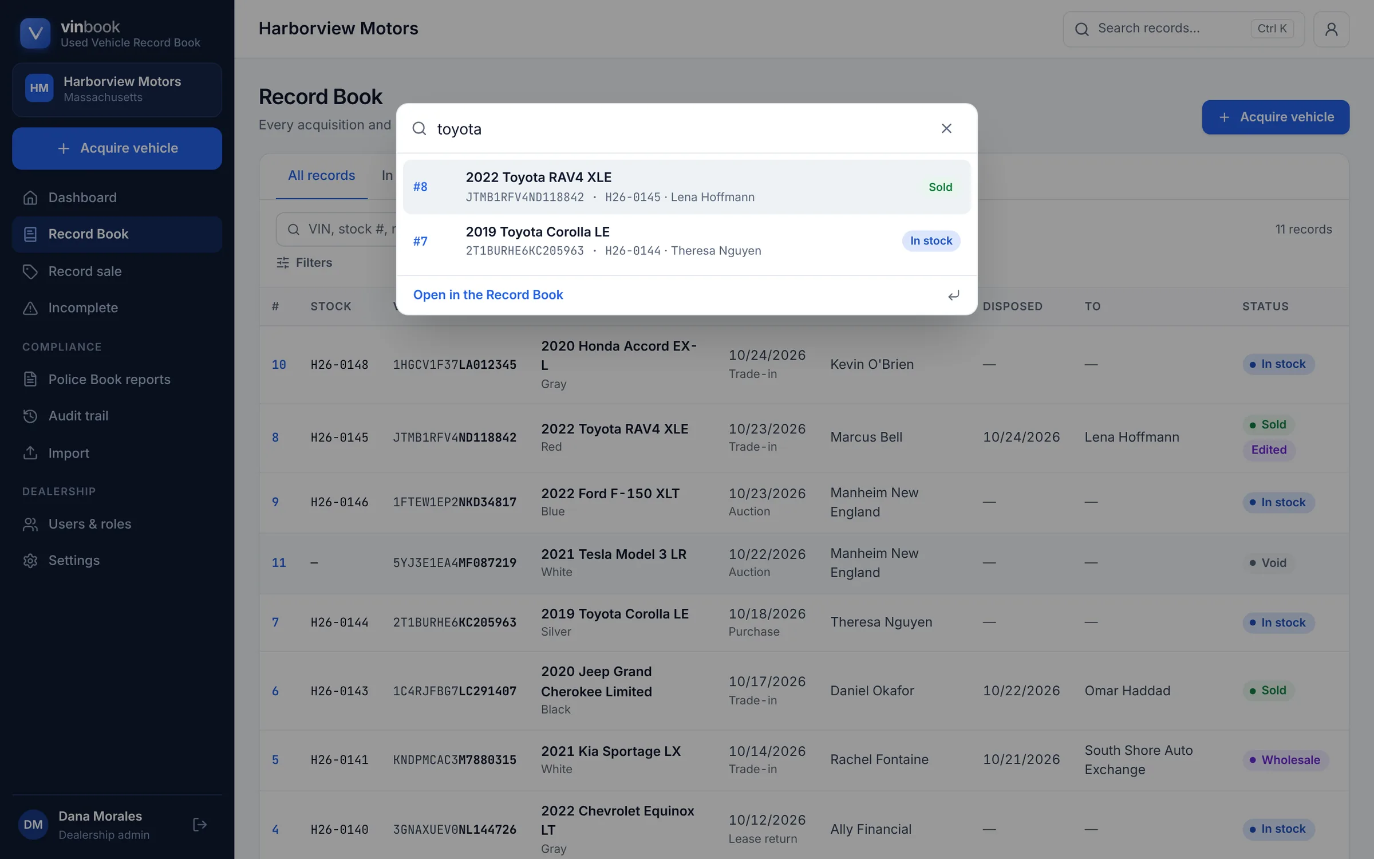Click the vinbook logo icon
The height and width of the screenshot is (859, 1374).
[35, 33]
